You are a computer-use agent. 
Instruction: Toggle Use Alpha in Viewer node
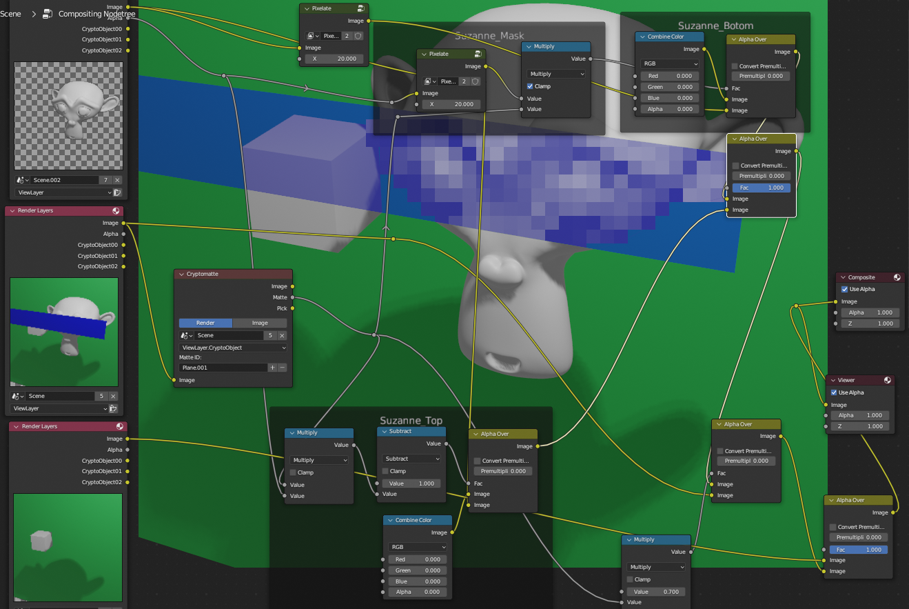[x=835, y=392]
